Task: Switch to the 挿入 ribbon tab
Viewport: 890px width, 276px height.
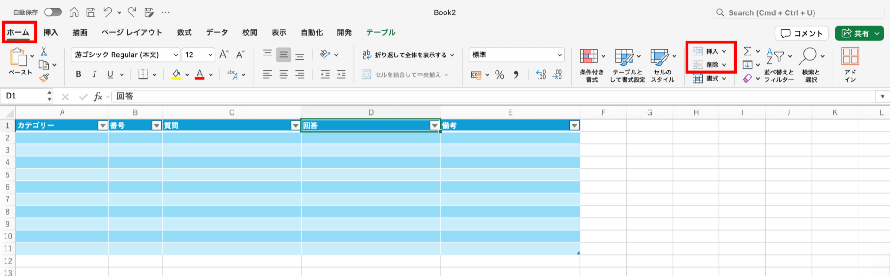Action: (51, 32)
